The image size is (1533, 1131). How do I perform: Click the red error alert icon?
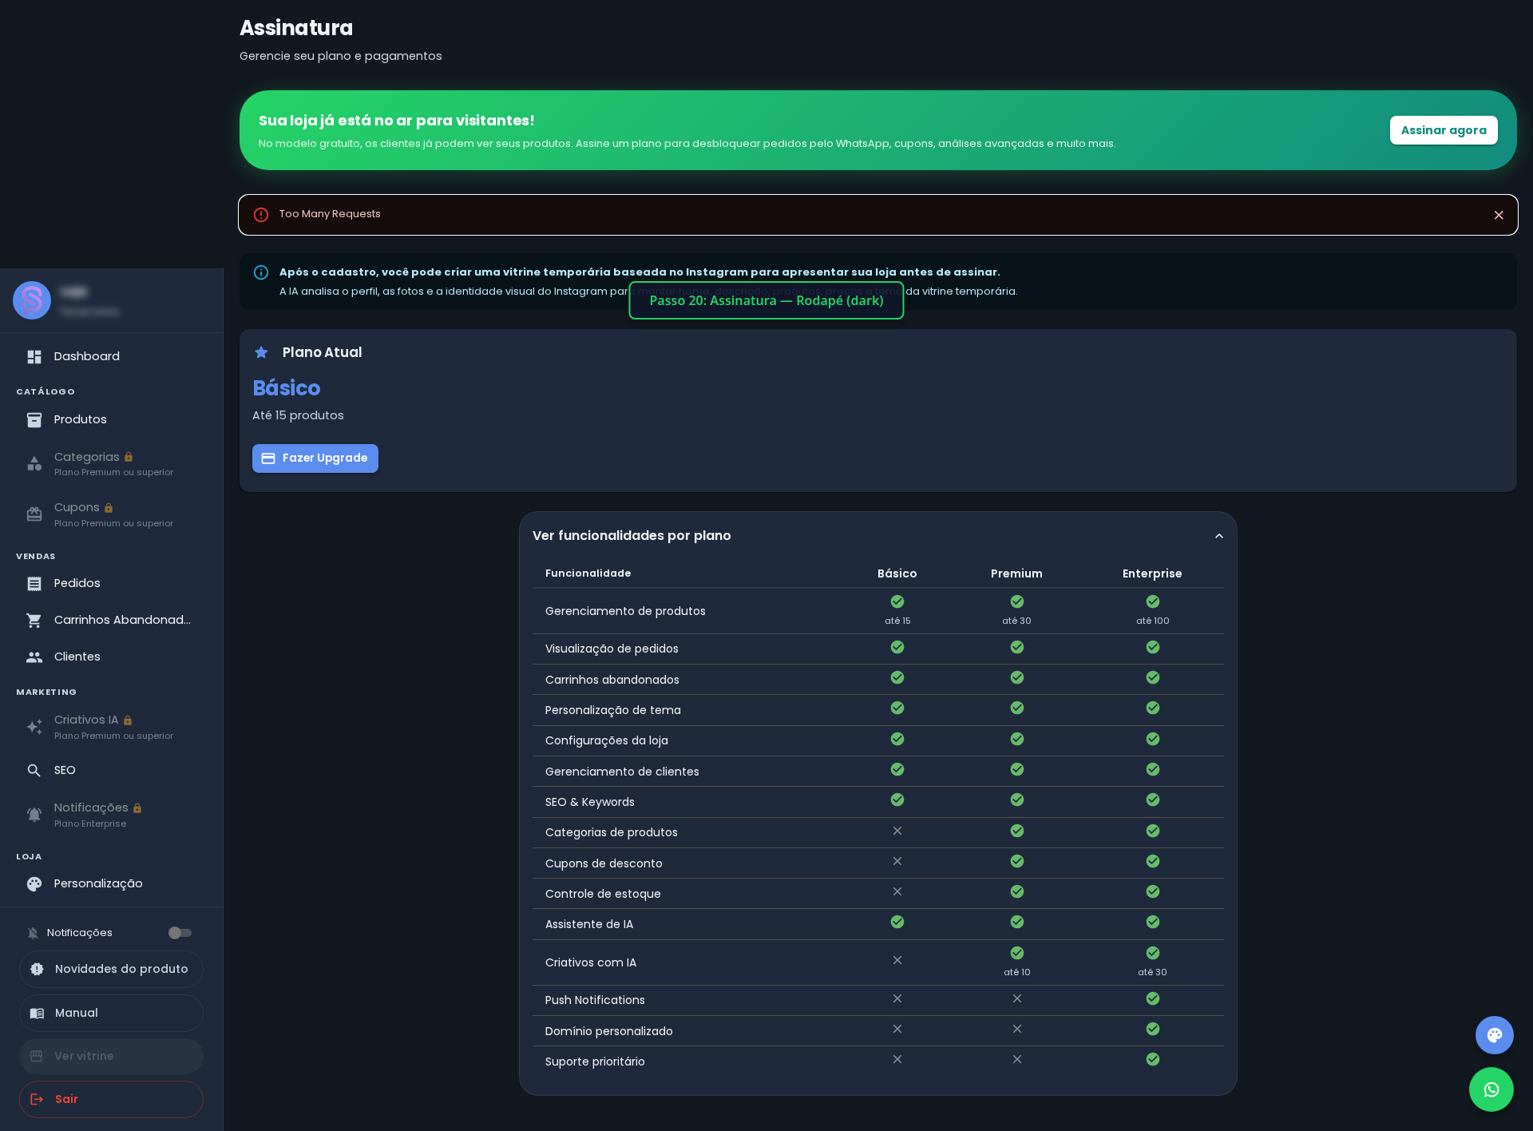(x=261, y=215)
